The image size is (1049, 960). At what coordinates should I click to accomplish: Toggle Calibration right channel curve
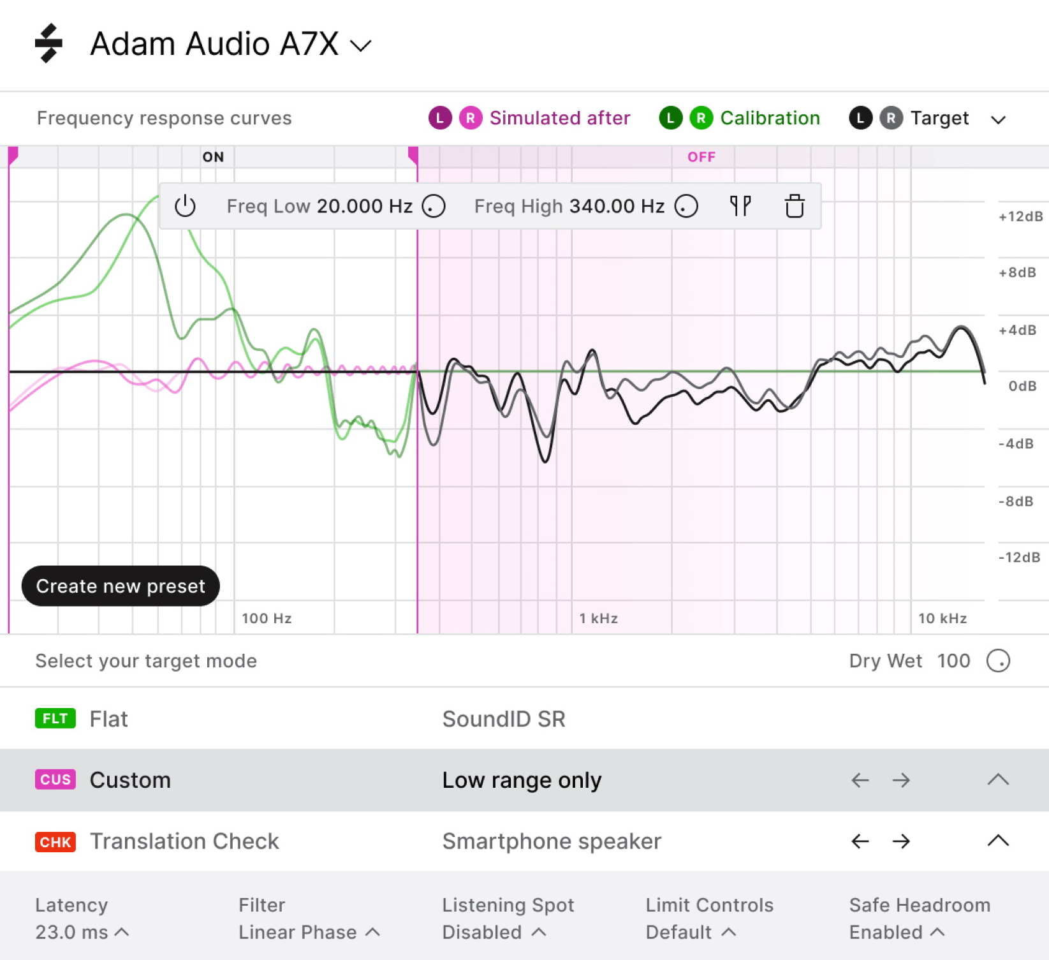701,118
